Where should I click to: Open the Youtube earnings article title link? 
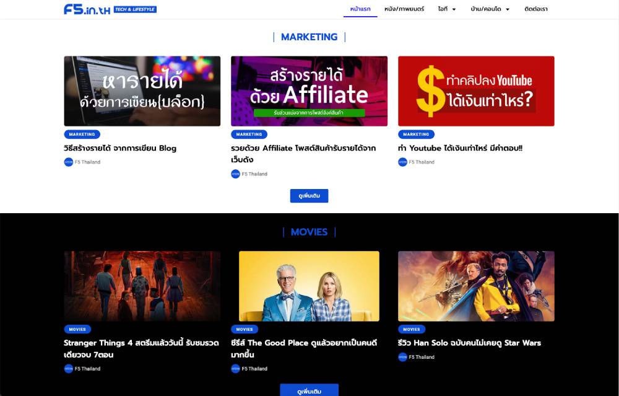tap(460, 148)
